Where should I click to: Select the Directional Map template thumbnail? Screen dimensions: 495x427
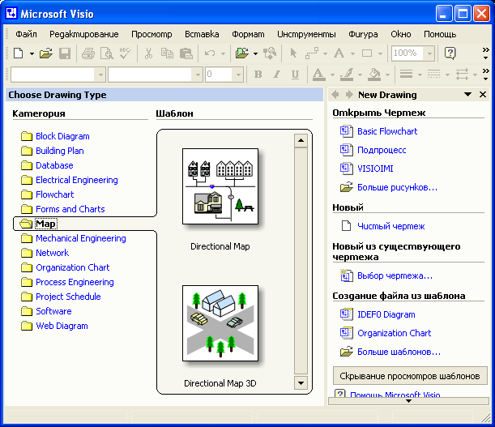(220, 186)
